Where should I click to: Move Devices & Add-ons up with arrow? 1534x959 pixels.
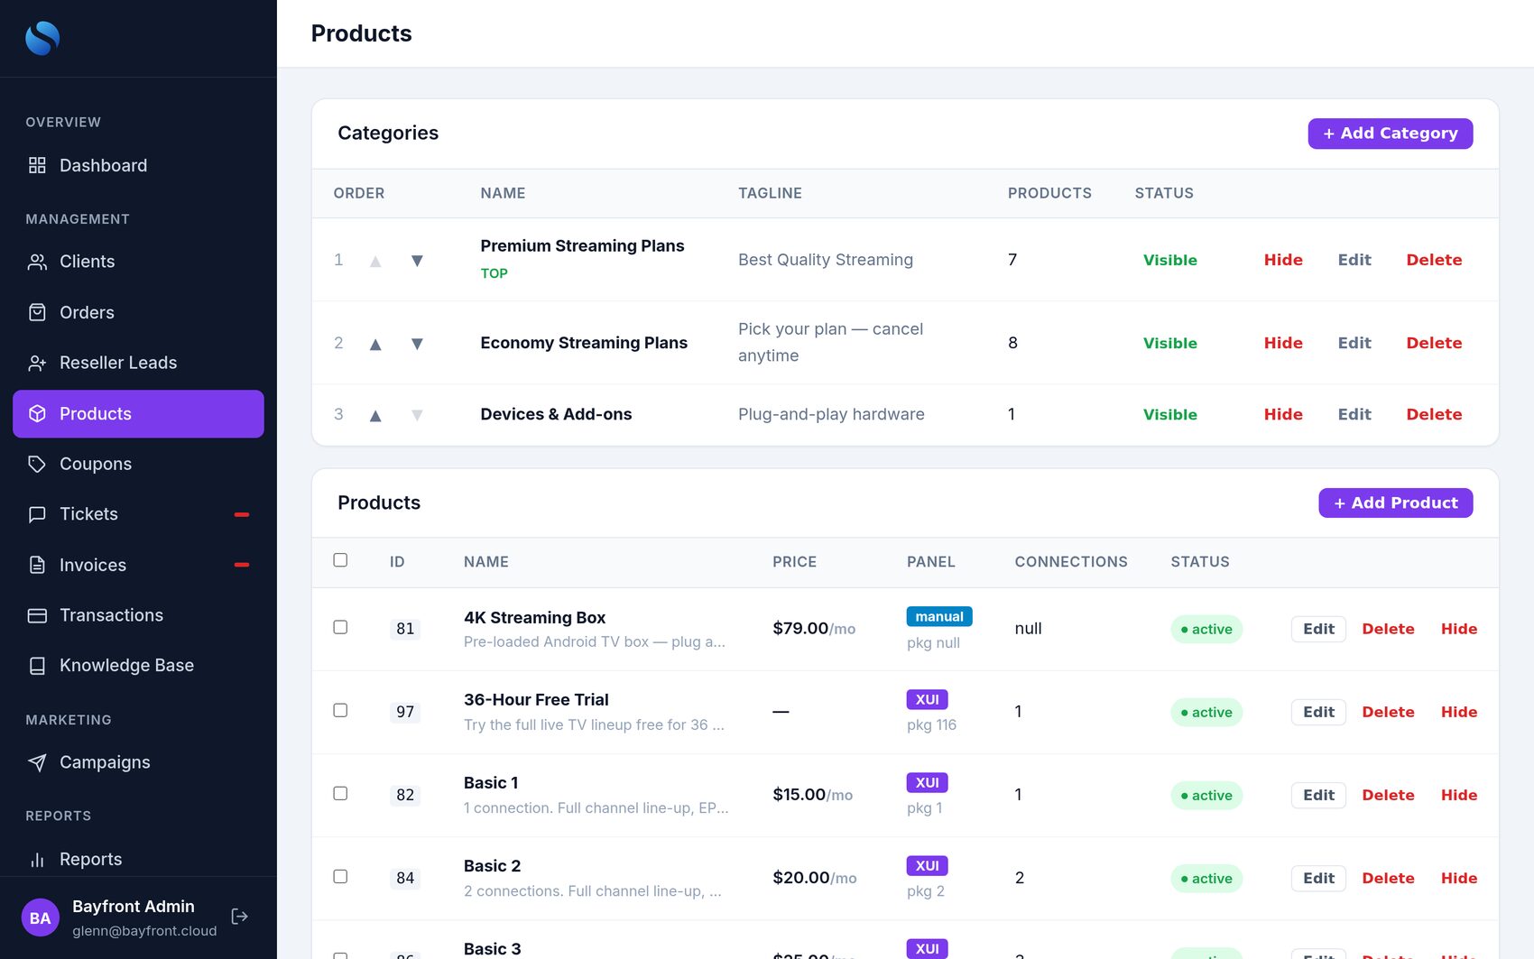pyautogui.click(x=375, y=415)
